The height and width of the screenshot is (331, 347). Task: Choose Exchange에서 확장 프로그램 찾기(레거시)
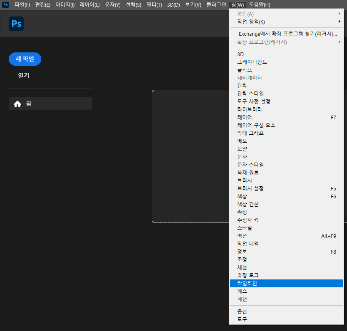pyautogui.click(x=286, y=34)
